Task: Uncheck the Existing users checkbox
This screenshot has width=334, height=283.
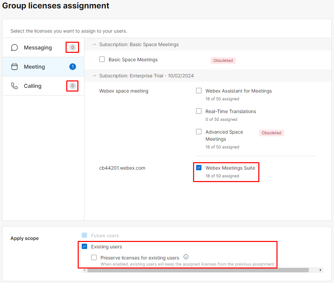Action: pyautogui.click(x=84, y=247)
